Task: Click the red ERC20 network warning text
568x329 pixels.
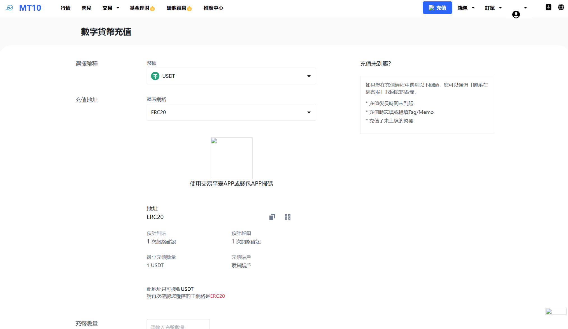Action: 217,296
